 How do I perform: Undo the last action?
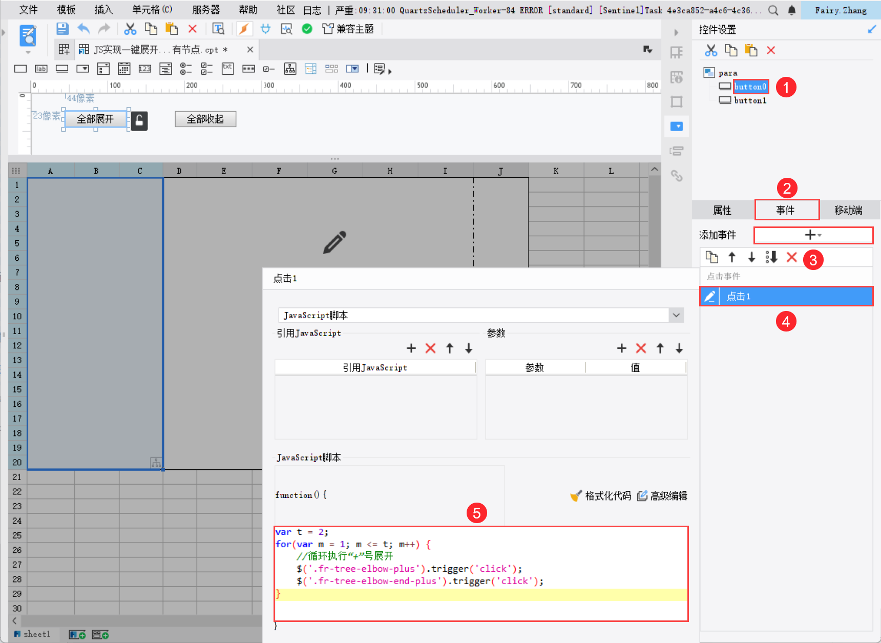83,29
